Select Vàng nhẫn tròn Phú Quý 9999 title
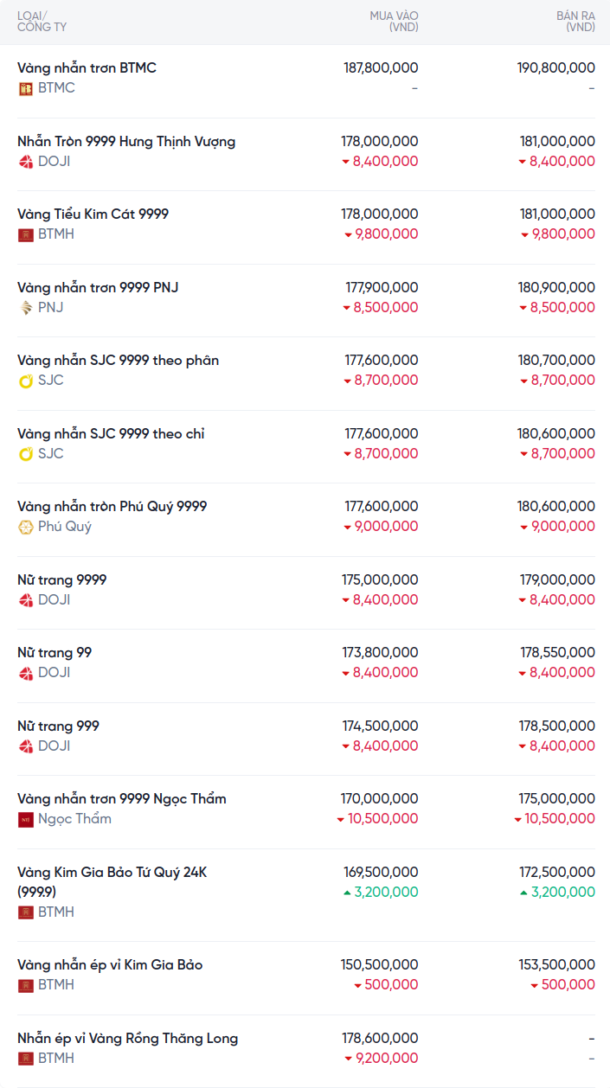610x1088 pixels. pos(112,506)
